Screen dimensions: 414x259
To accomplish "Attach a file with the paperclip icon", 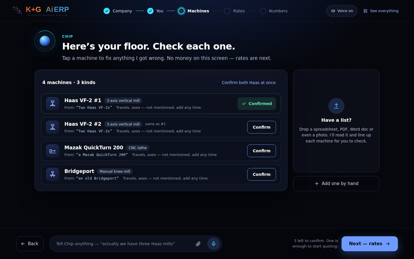I will point(198,244).
